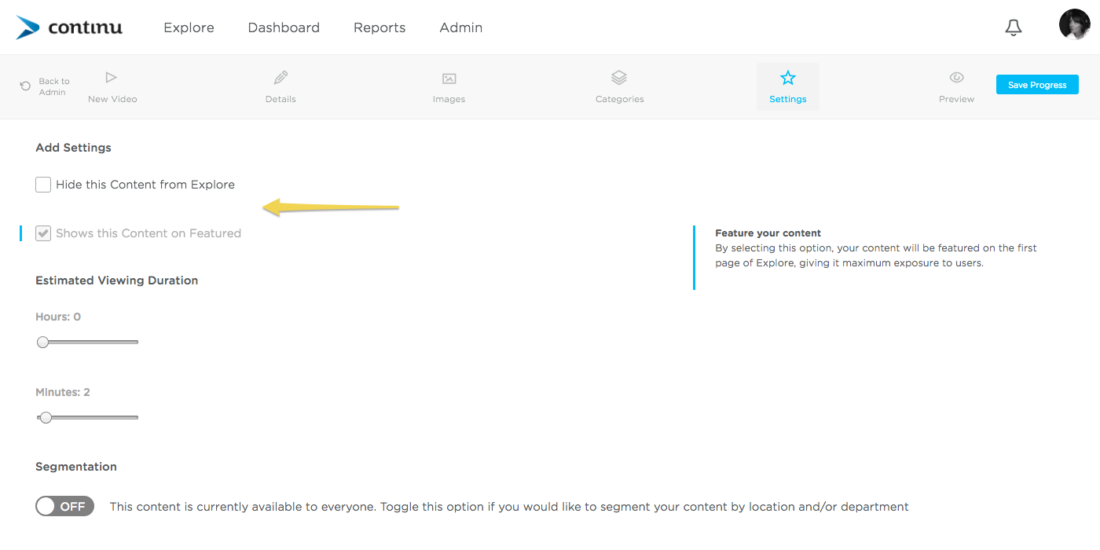Image resolution: width=1100 pixels, height=550 pixels.
Task: Select the Settings star step
Action: (x=788, y=87)
